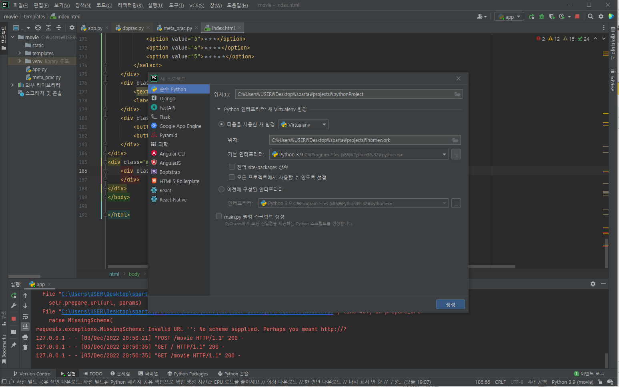This screenshot has width=619, height=387.
Task: Run app with coverage shield icon
Action: pyautogui.click(x=552, y=16)
